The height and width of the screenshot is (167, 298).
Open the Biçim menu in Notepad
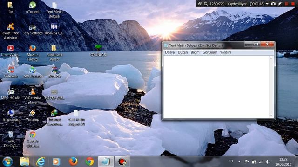(x=195, y=52)
